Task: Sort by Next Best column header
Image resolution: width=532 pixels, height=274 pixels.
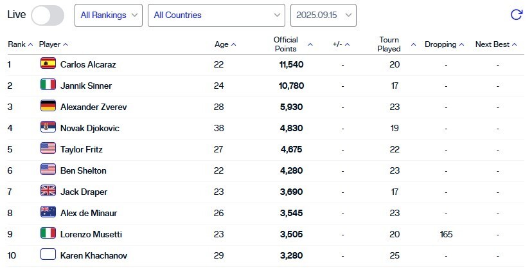Action: [496, 44]
